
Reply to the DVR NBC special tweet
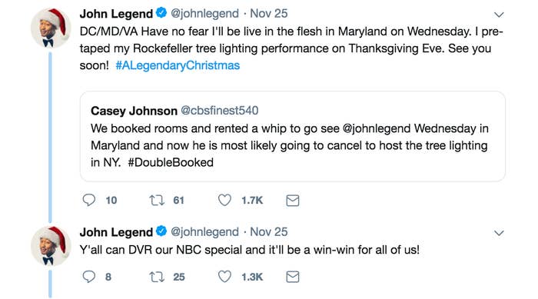(89, 277)
